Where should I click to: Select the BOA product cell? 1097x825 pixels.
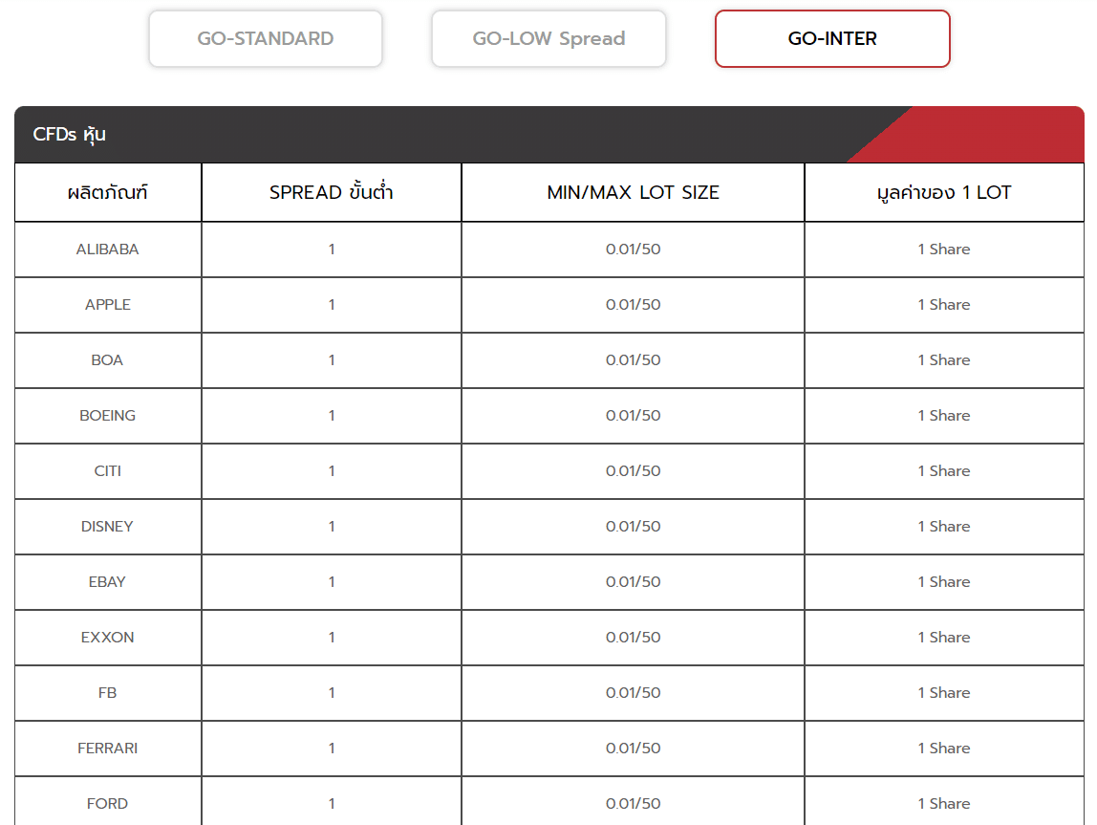pyautogui.click(x=108, y=359)
